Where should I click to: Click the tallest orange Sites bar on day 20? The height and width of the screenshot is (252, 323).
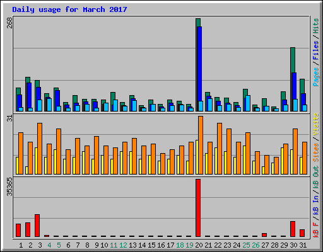pos(201,145)
